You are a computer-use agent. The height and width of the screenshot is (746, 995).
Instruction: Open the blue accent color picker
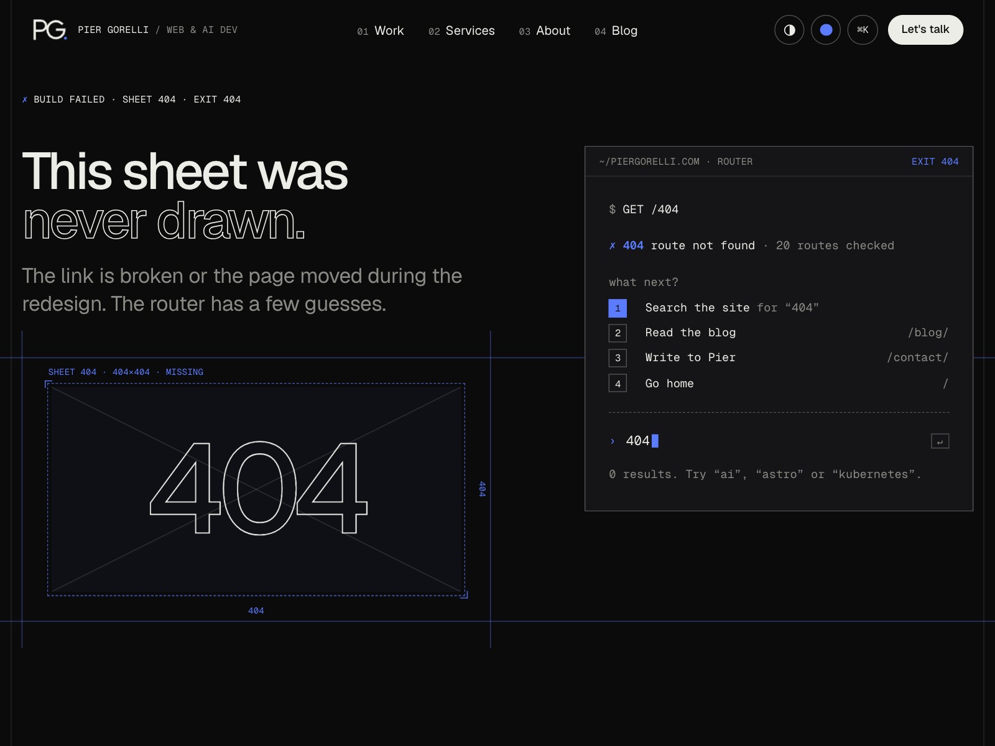(x=826, y=30)
